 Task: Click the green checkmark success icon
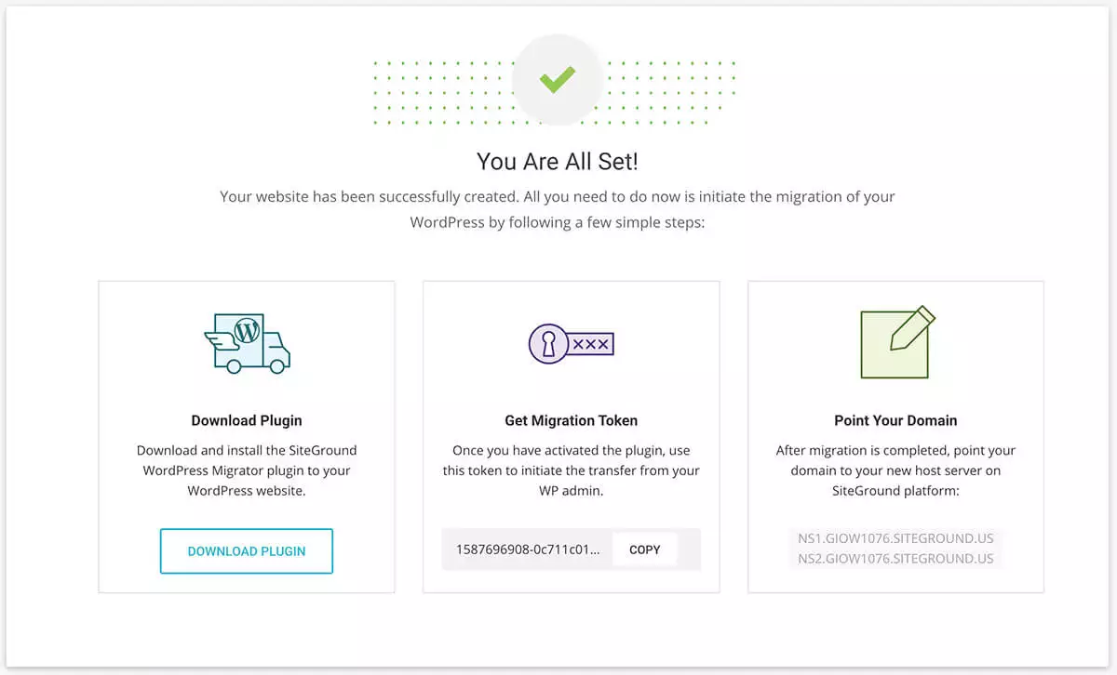pyautogui.click(x=557, y=80)
